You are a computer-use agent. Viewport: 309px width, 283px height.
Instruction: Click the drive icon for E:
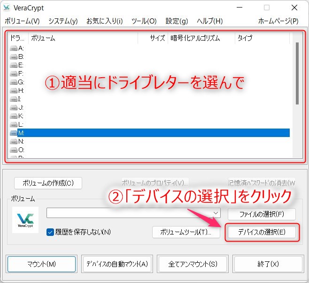coord(14,65)
